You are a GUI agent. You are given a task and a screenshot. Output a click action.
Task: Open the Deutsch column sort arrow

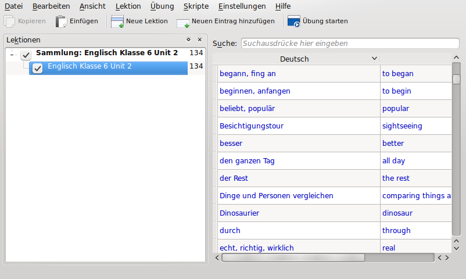374,59
